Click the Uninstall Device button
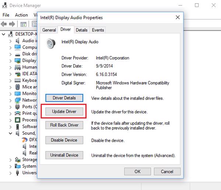Viewport: 221px width, 190px height. (x=64, y=155)
